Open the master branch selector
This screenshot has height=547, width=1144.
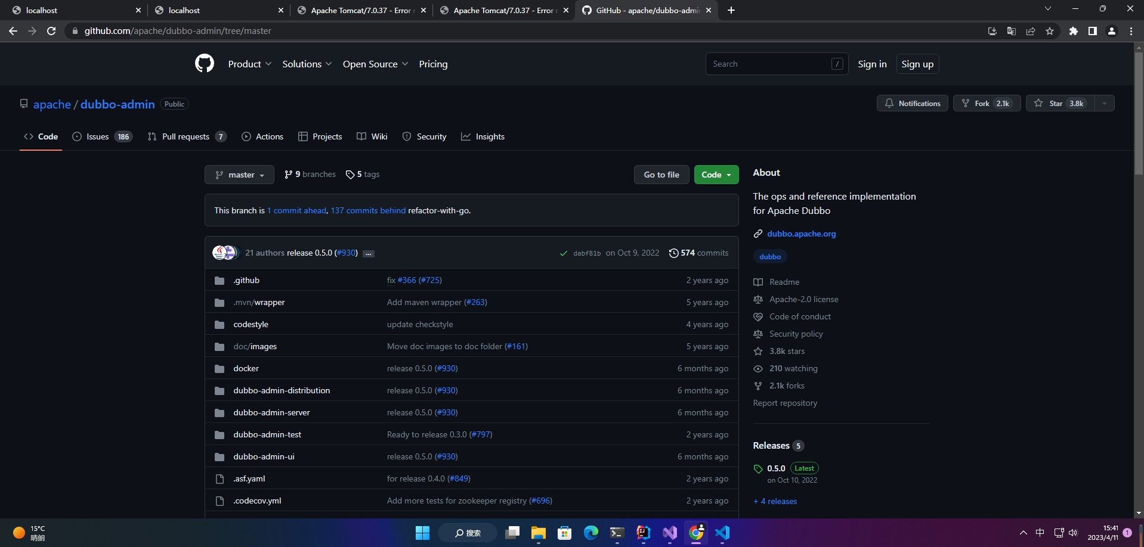click(x=239, y=175)
